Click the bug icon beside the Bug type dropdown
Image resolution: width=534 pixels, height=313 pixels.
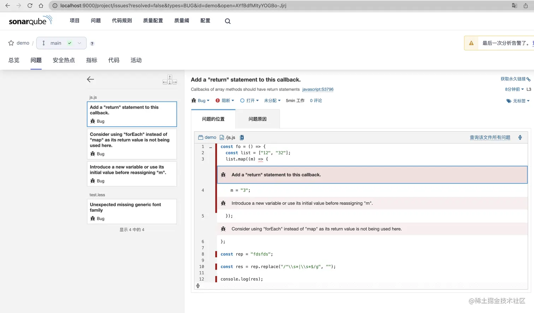click(194, 101)
